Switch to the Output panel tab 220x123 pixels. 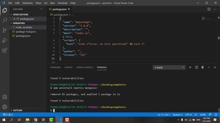click(x=68, y=67)
